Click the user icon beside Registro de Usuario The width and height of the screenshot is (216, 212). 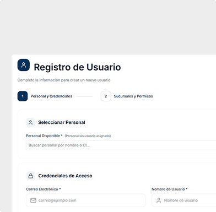pos(24,65)
